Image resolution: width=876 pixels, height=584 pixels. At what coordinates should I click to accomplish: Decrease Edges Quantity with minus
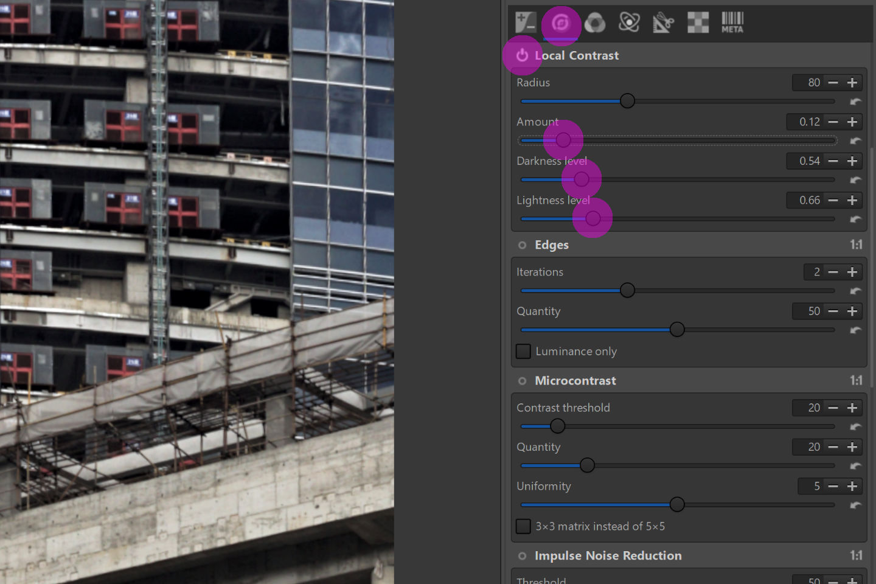point(833,311)
